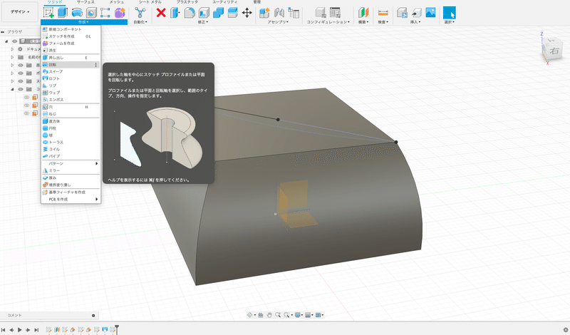Click the rectangular pattern toolbar icon

click(x=105, y=13)
